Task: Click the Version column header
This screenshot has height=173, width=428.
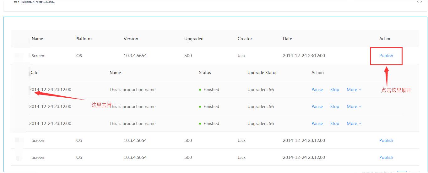Action: (x=131, y=39)
